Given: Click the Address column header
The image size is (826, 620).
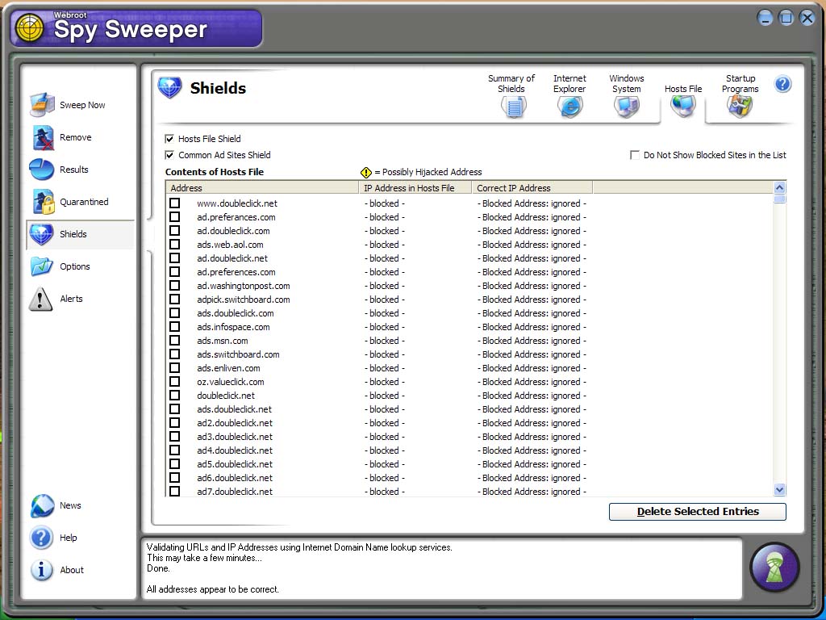Looking at the screenshot, I should [262, 187].
